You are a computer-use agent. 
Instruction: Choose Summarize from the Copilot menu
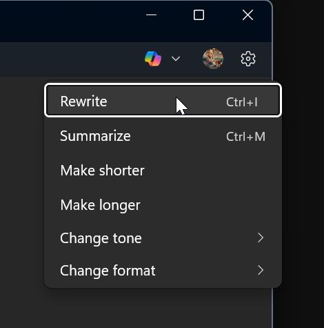tap(163, 136)
